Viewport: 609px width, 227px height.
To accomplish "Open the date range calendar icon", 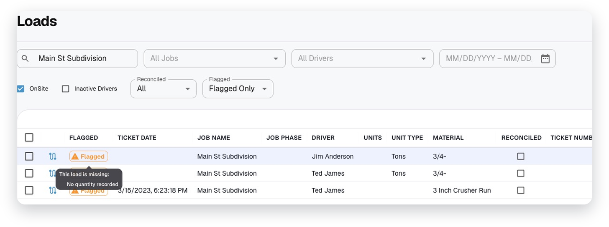I will point(545,58).
